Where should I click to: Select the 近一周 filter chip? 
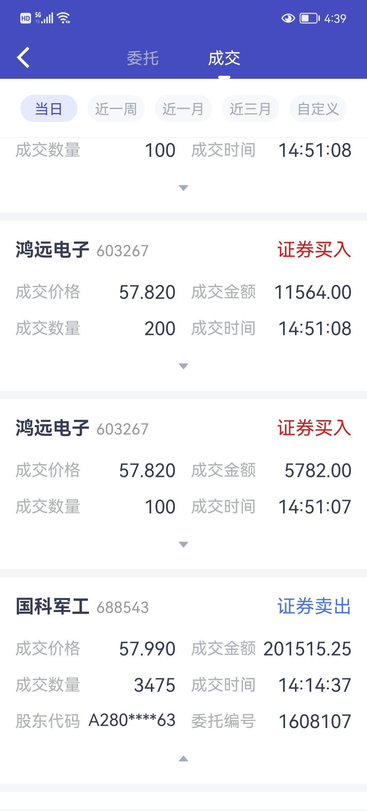[x=116, y=108]
